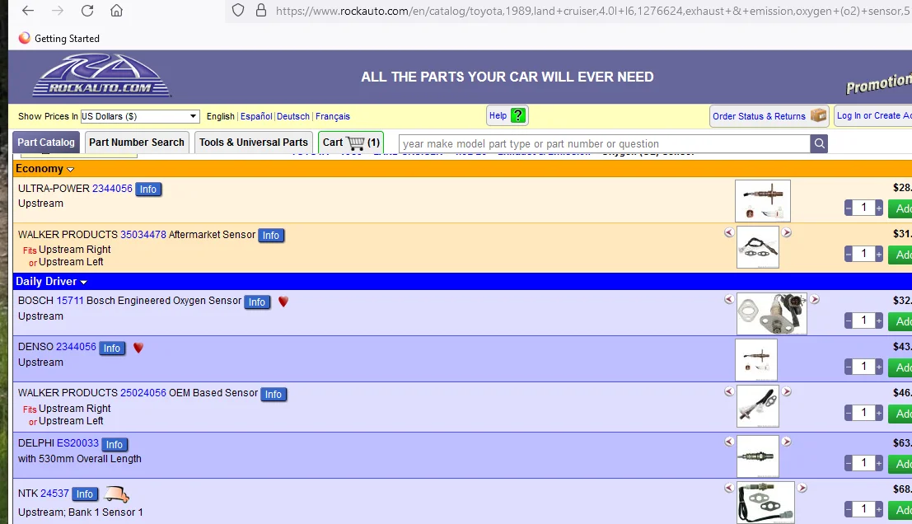Image resolution: width=912 pixels, height=524 pixels.
Task: Click Info for Delphi ES20033
Action: (x=115, y=444)
